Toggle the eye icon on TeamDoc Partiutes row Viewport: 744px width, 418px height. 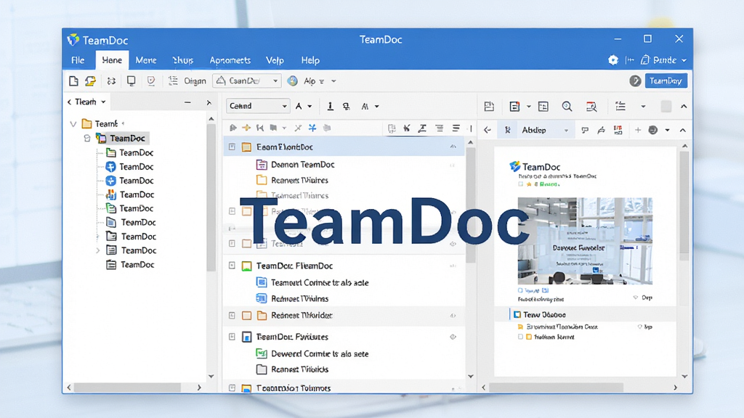click(453, 337)
